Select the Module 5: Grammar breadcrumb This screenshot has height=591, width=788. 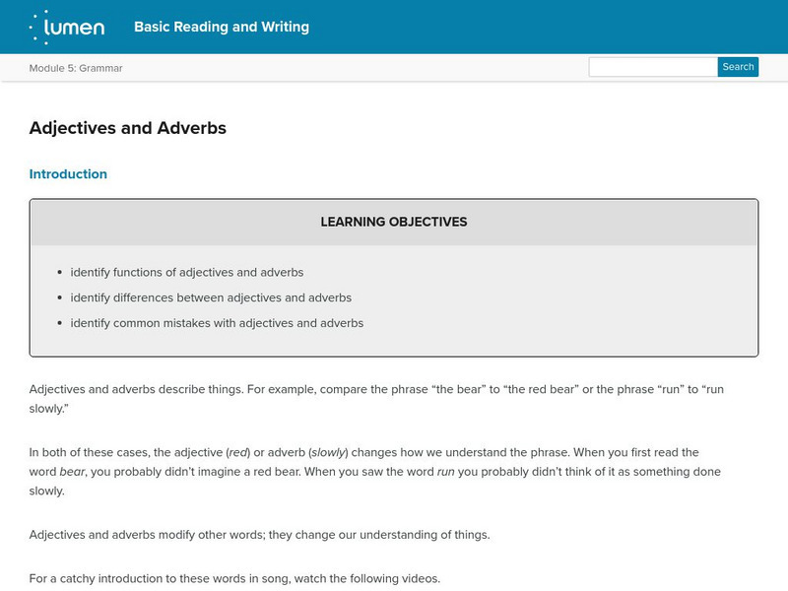click(x=76, y=68)
